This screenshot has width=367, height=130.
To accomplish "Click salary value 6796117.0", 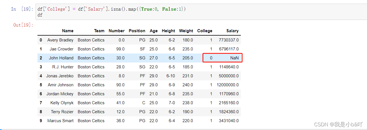I will tap(229, 49).
